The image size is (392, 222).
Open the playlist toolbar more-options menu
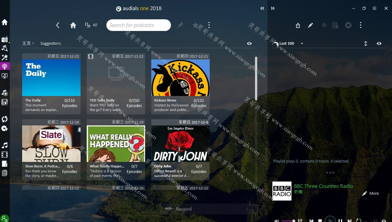pos(361,25)
